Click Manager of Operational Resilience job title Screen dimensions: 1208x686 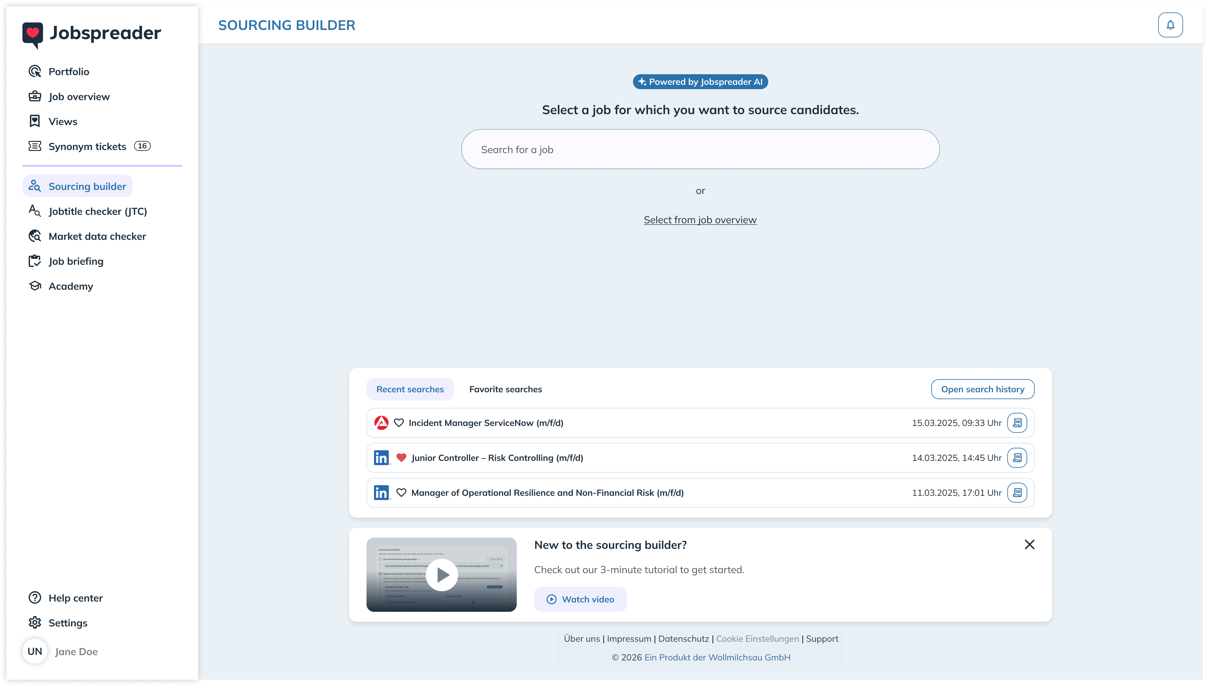pyautogui.click(x=548, y=493)
